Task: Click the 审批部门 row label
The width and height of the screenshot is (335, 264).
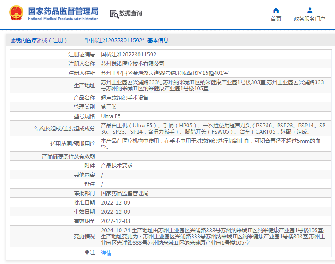Action: pos(84,193)
